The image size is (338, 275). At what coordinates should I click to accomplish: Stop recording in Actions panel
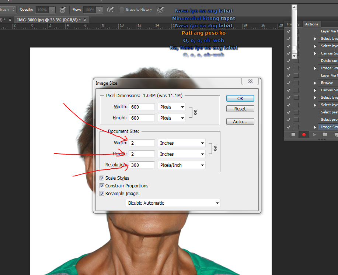293,135
